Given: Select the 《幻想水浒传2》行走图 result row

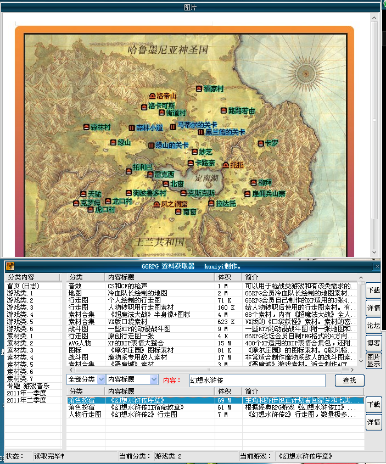Looking at the screenshot, I should [x=215, y=414].
